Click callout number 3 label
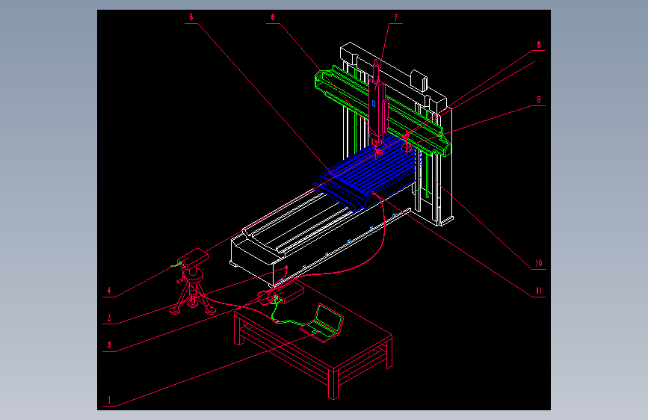648x420 pixels. 109,318
